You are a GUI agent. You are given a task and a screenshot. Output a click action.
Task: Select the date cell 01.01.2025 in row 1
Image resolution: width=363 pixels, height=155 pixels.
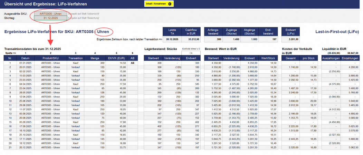tap(26, 63)
